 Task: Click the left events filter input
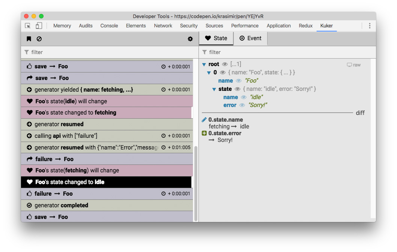[x=110, y=52]
